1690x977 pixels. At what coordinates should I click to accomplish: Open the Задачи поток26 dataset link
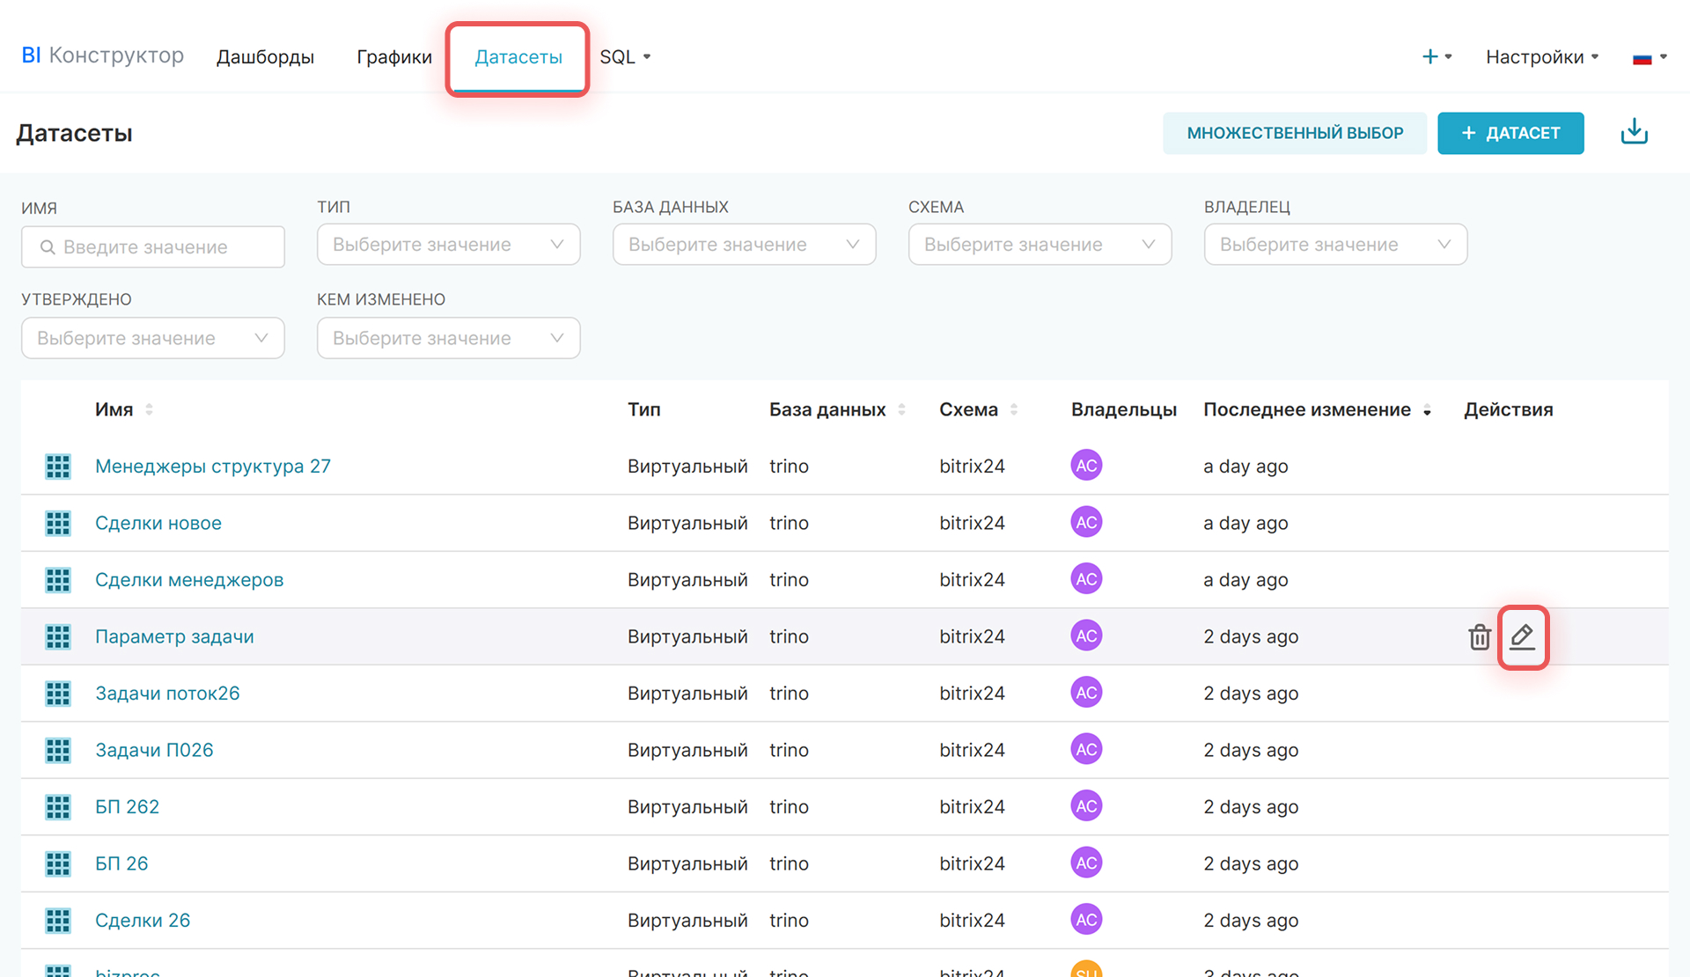click(167, 694)
